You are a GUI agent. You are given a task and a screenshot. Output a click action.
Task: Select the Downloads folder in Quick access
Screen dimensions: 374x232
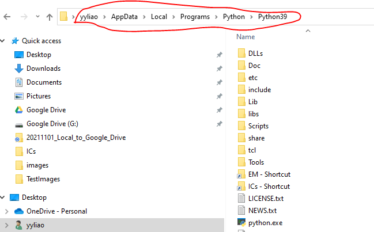tap(43, 69)
